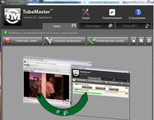Click Конвертировать выбранные button
The height and width of the screenshot is (120, 154).
pos(108,41)
